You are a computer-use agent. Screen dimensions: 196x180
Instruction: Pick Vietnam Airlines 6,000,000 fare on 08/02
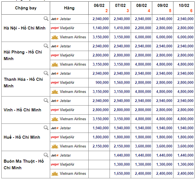(143, 37)
